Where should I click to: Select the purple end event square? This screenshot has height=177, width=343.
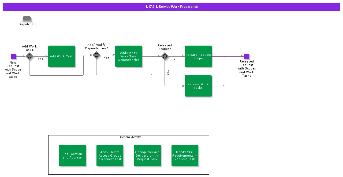click(x=247, y=56)
